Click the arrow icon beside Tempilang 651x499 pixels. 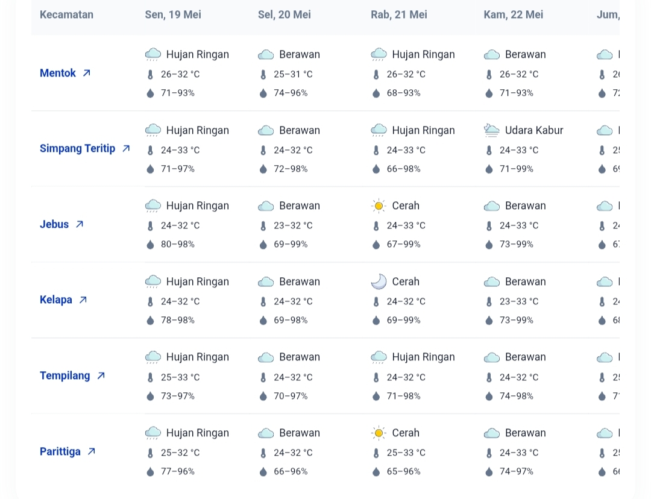(101, 375)
